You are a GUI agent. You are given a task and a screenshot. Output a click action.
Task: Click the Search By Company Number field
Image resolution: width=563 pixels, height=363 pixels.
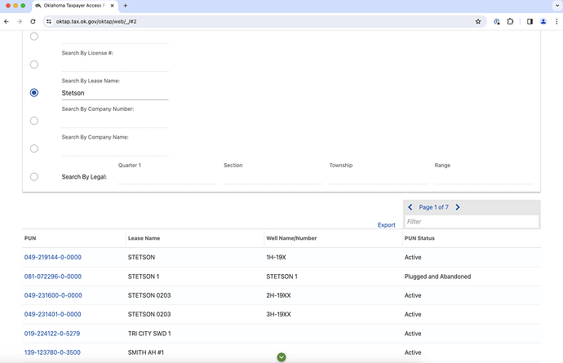pos(115,121)
